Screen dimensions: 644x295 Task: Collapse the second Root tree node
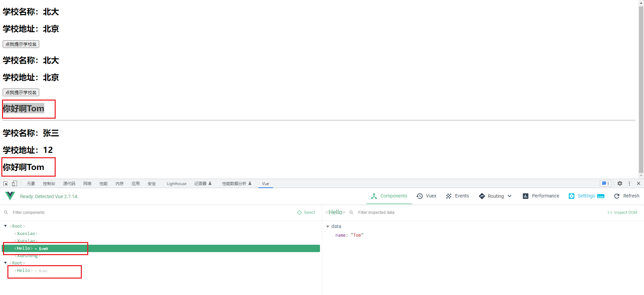(5, 263)
